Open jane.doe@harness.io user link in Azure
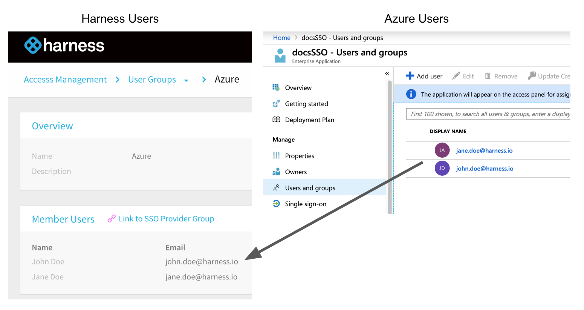Image resolution: width=584 pixels, height=310 pixels. (x=484, y=150)
